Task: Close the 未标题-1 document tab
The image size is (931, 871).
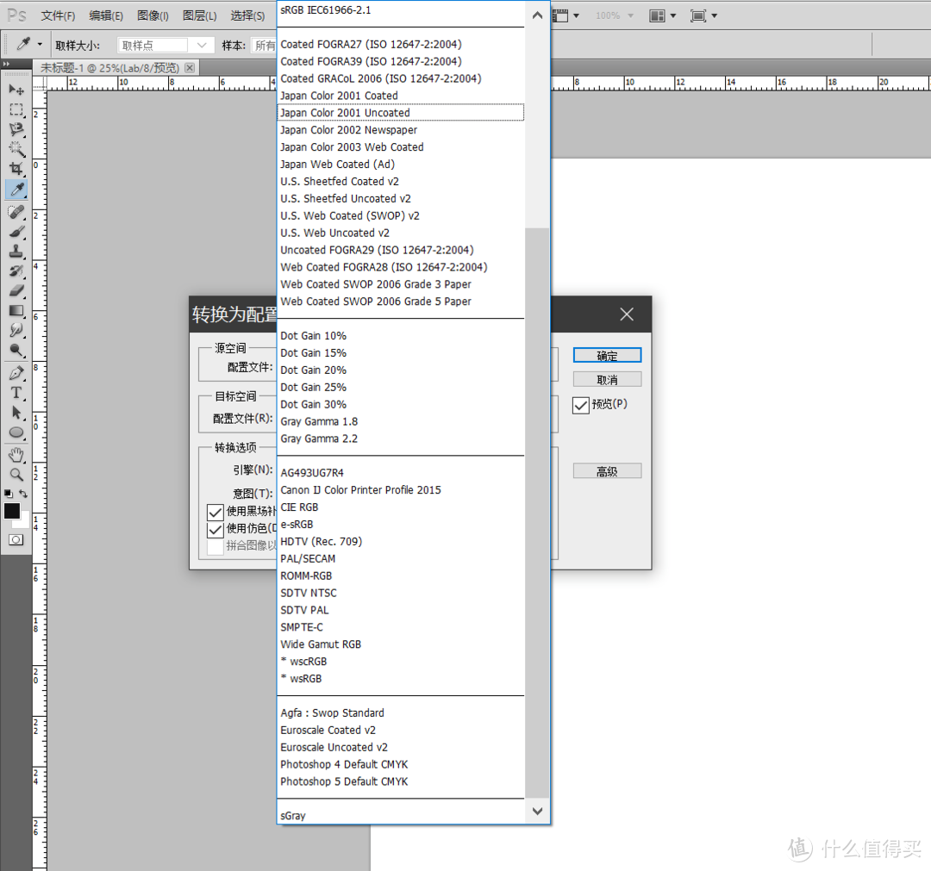Action: pyautogui.click(x=190, y=68)
